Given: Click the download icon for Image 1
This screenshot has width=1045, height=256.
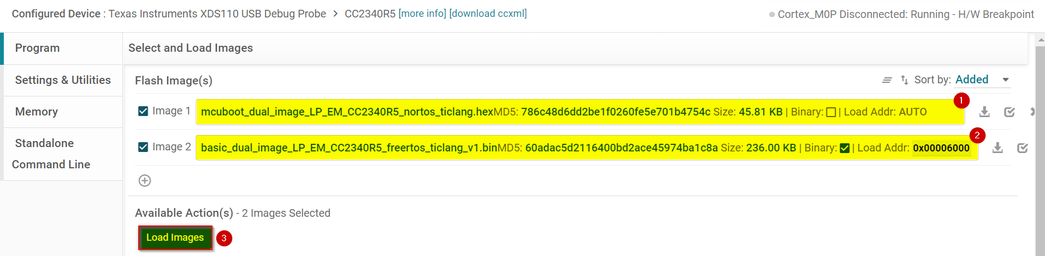Looking at the screenshot, I should [x=984, y=112].
